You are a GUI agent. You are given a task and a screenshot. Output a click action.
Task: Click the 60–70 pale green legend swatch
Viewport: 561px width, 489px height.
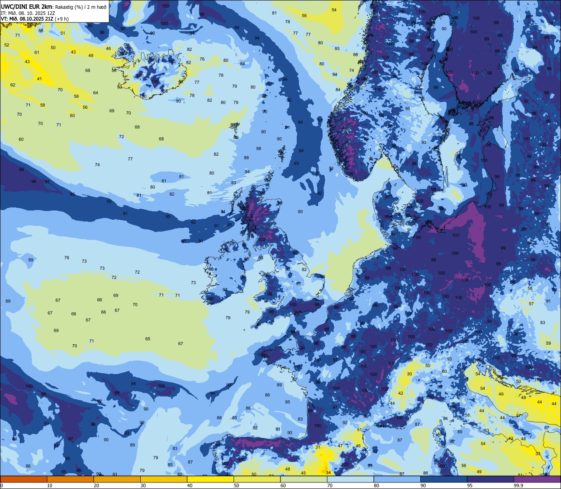point(304,479)
